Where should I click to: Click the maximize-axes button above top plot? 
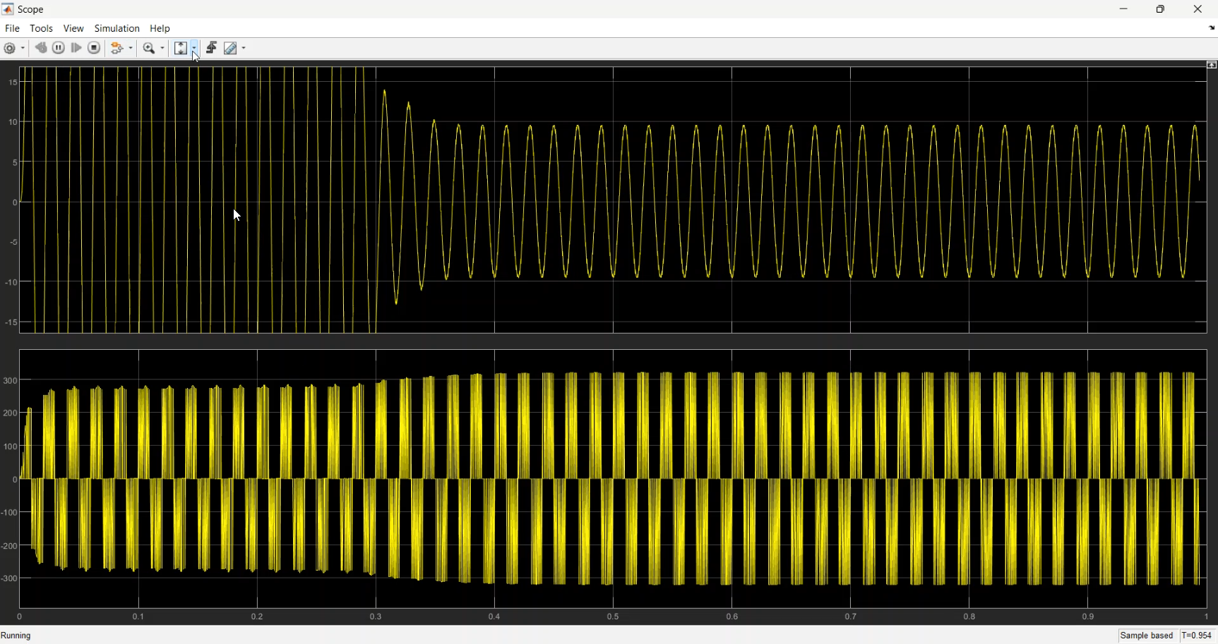click(x=1212, y=65)
